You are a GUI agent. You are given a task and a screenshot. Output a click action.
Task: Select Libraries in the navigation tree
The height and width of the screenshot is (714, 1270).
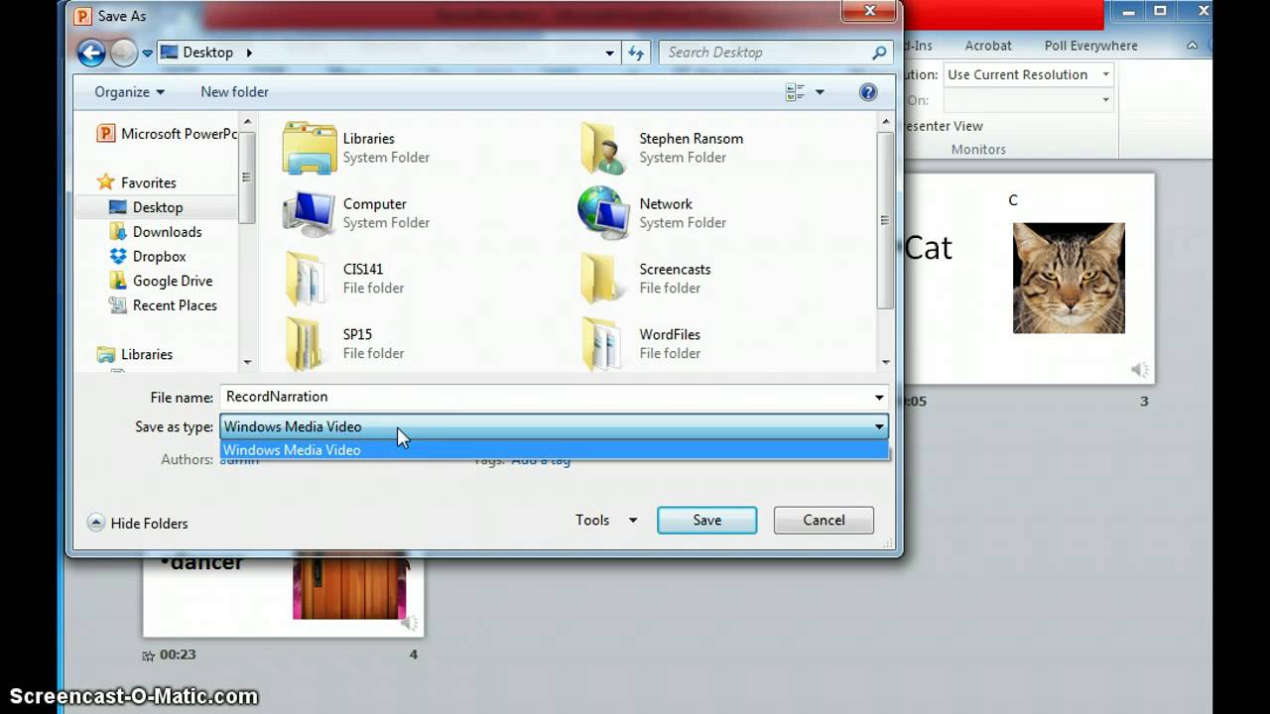135,354
